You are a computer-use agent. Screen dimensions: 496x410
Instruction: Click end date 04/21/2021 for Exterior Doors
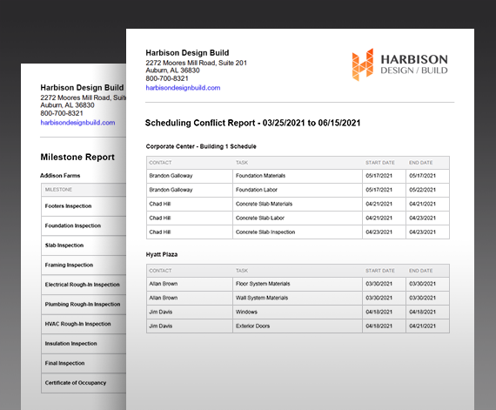point(422,326)
